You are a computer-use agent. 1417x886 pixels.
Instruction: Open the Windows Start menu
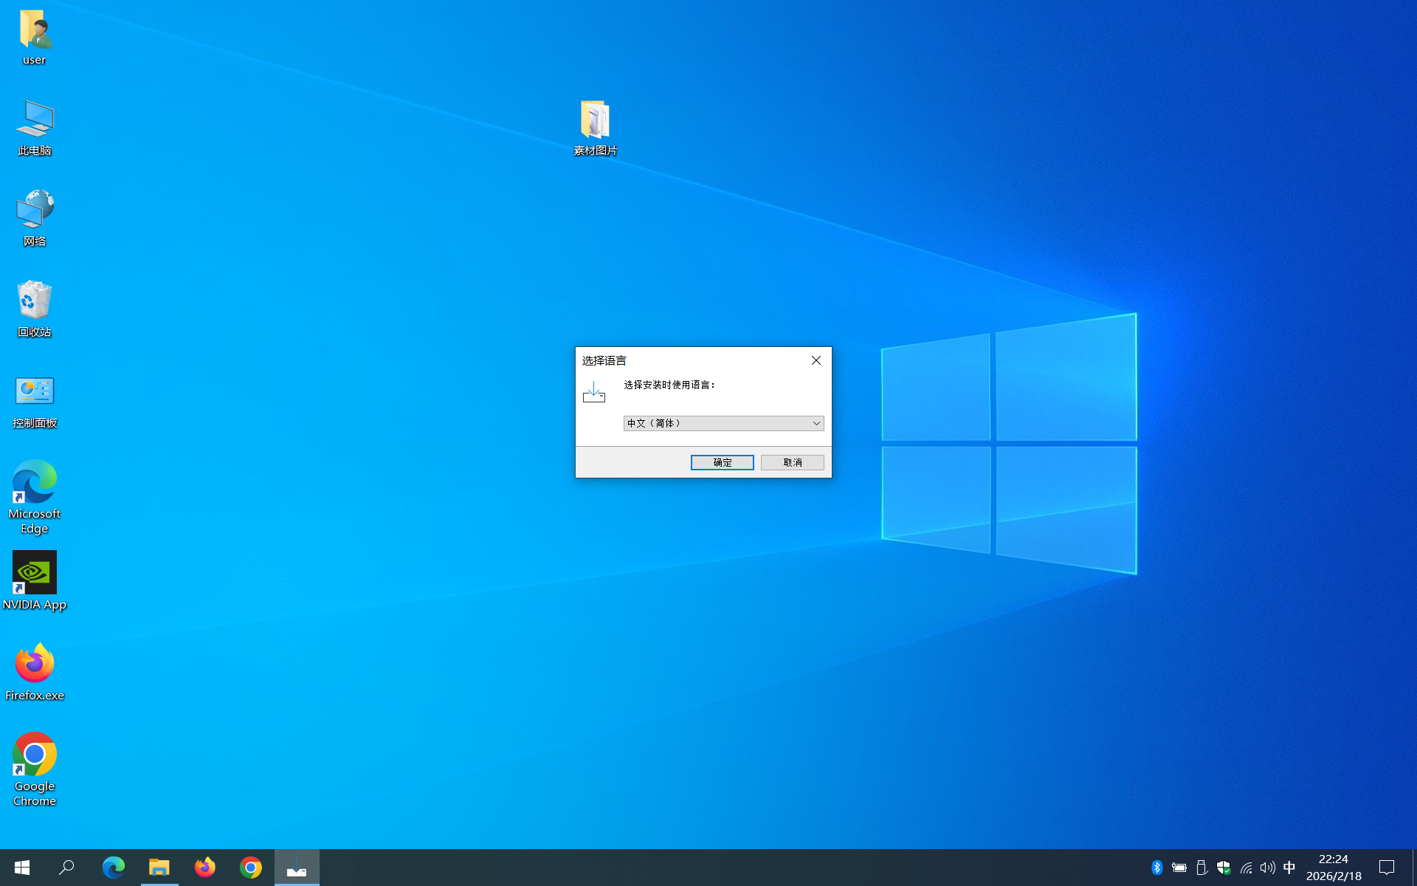tap(22, 868)
